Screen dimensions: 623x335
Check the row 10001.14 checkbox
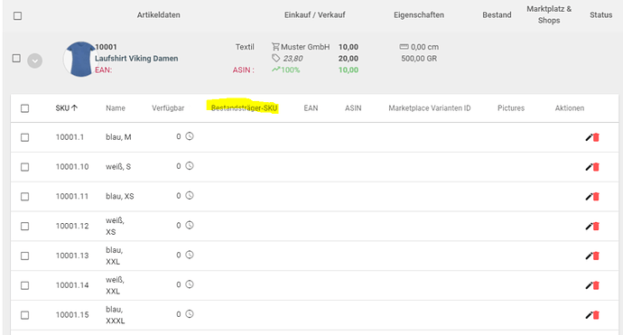coord(24,285)
